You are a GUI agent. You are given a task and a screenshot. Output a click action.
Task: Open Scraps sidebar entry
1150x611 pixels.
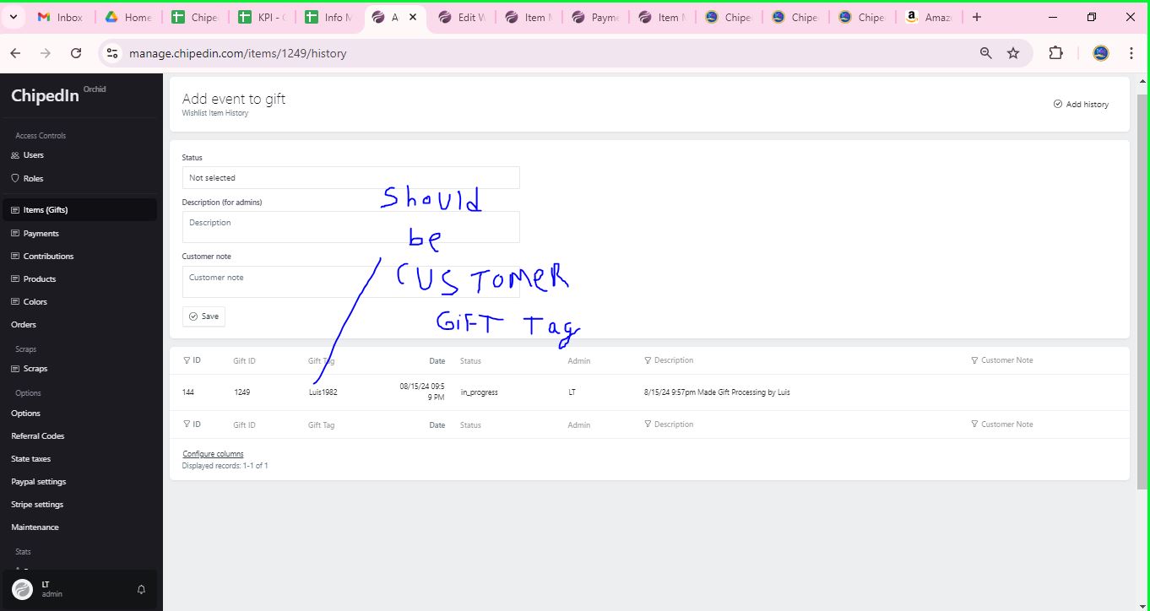(35, 369)
